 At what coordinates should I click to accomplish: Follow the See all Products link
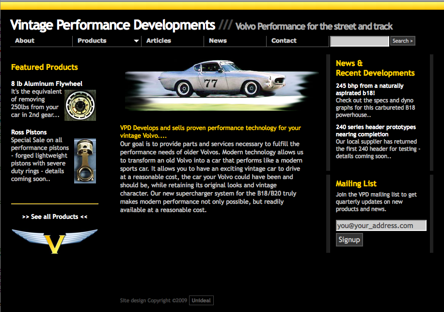(x=55, y=217)
